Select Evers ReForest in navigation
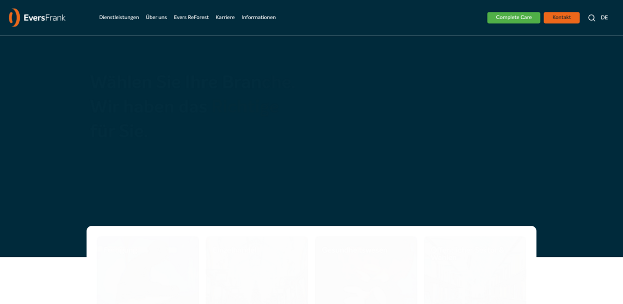This screenshot has width=623, height=304. 191,18
